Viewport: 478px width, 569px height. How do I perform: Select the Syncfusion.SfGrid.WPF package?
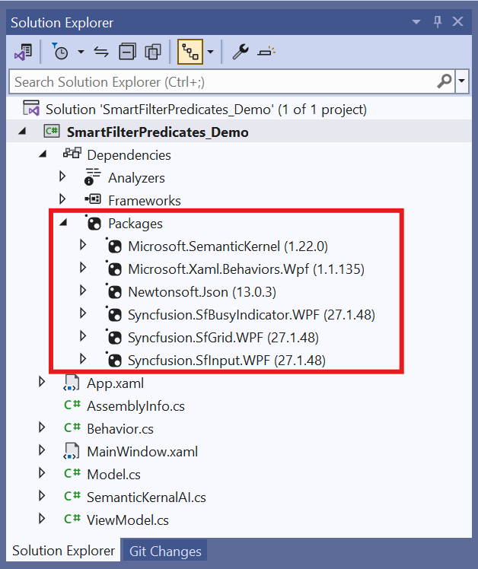pyautogui.click(x=222, y=337)
